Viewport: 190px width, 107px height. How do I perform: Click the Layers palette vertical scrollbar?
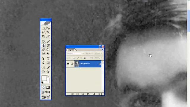[103, 76]
